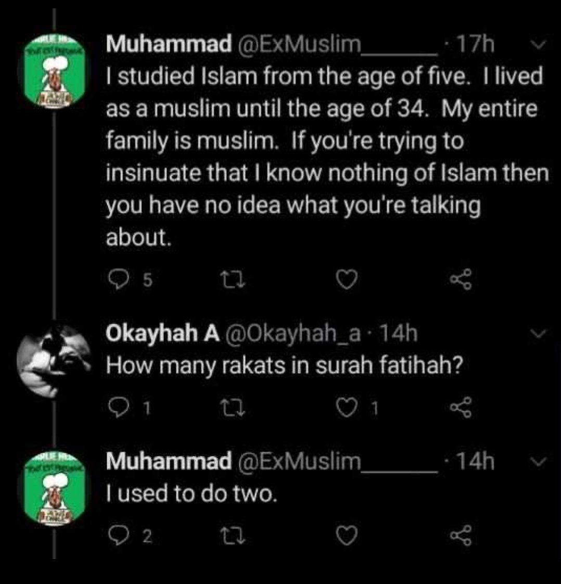This screenshot has height=584, width=561.
Task: Like the 'I studied Islam' tweet
Action: pyautogui.click(x=347, y=280)
